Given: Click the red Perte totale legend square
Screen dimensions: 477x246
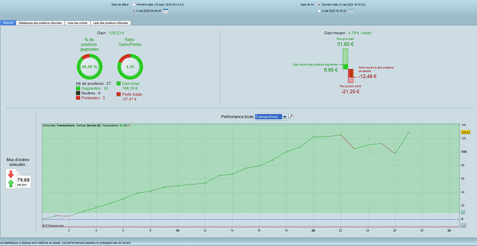Looking at the screenshot, I should point(119,95).
